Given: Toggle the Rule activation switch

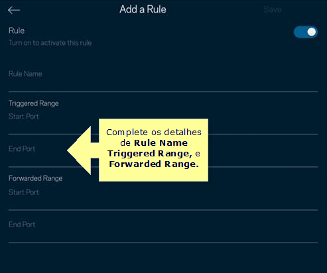Looking at the screenshot, I should coord(306,32).
